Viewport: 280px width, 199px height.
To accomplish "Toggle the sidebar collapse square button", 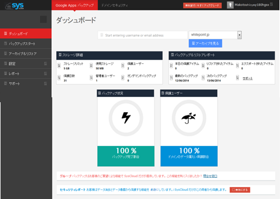I will tap(43, 19).
